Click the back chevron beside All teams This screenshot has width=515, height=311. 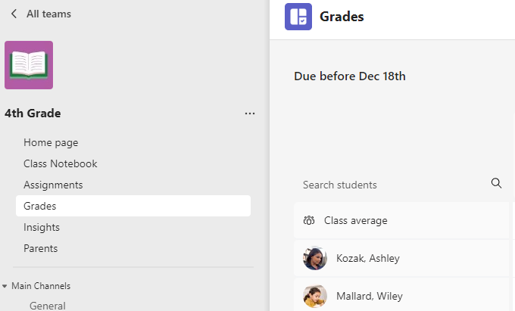tap(14, 14)
